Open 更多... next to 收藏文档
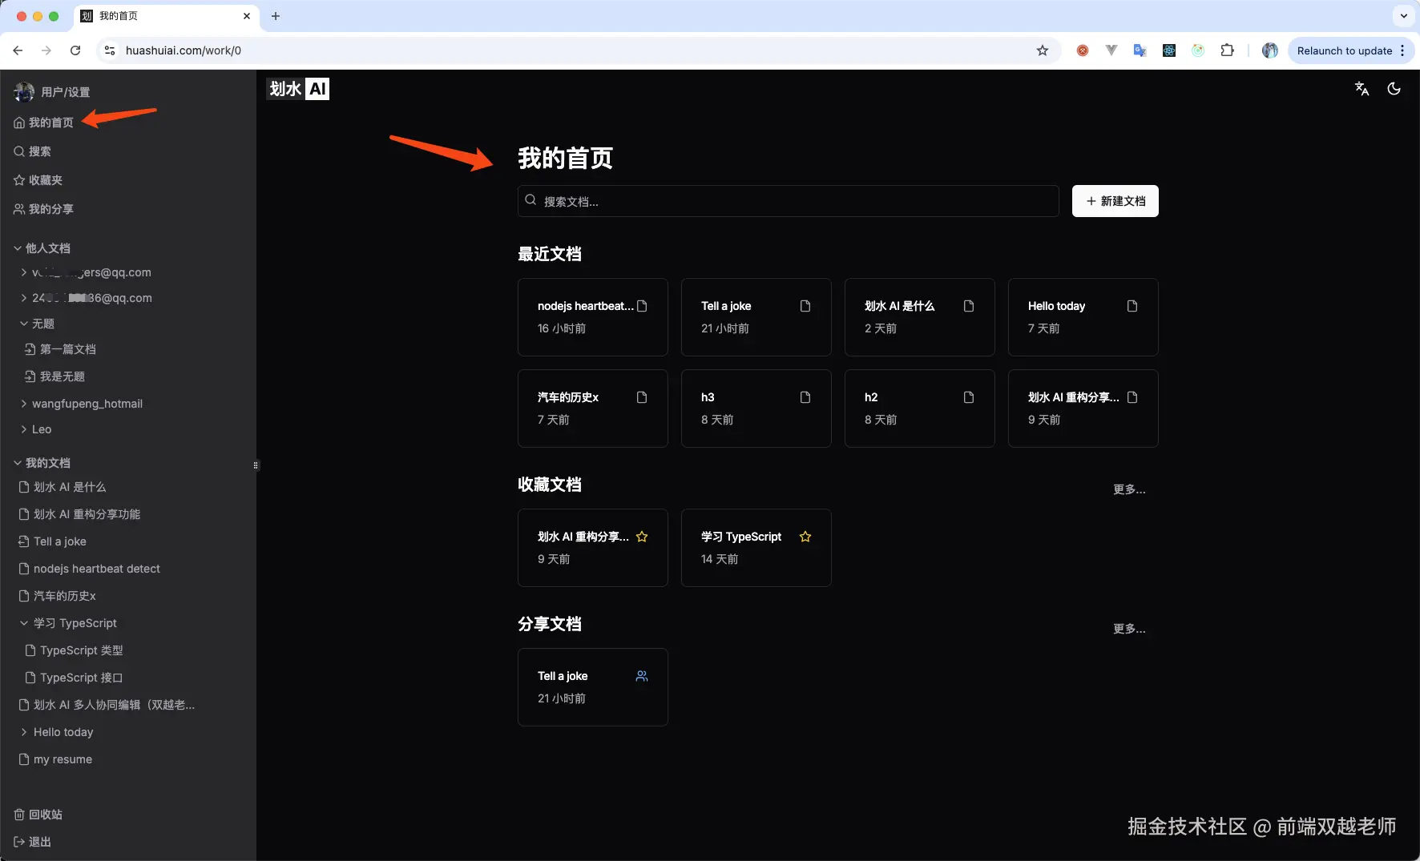This screenshot has height=861, width=1420. pyautogui.click(x=1129, y=489)
